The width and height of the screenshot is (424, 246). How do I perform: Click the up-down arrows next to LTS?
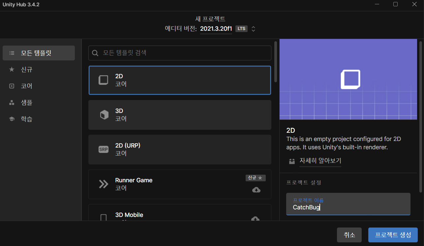tap(253, 29)
